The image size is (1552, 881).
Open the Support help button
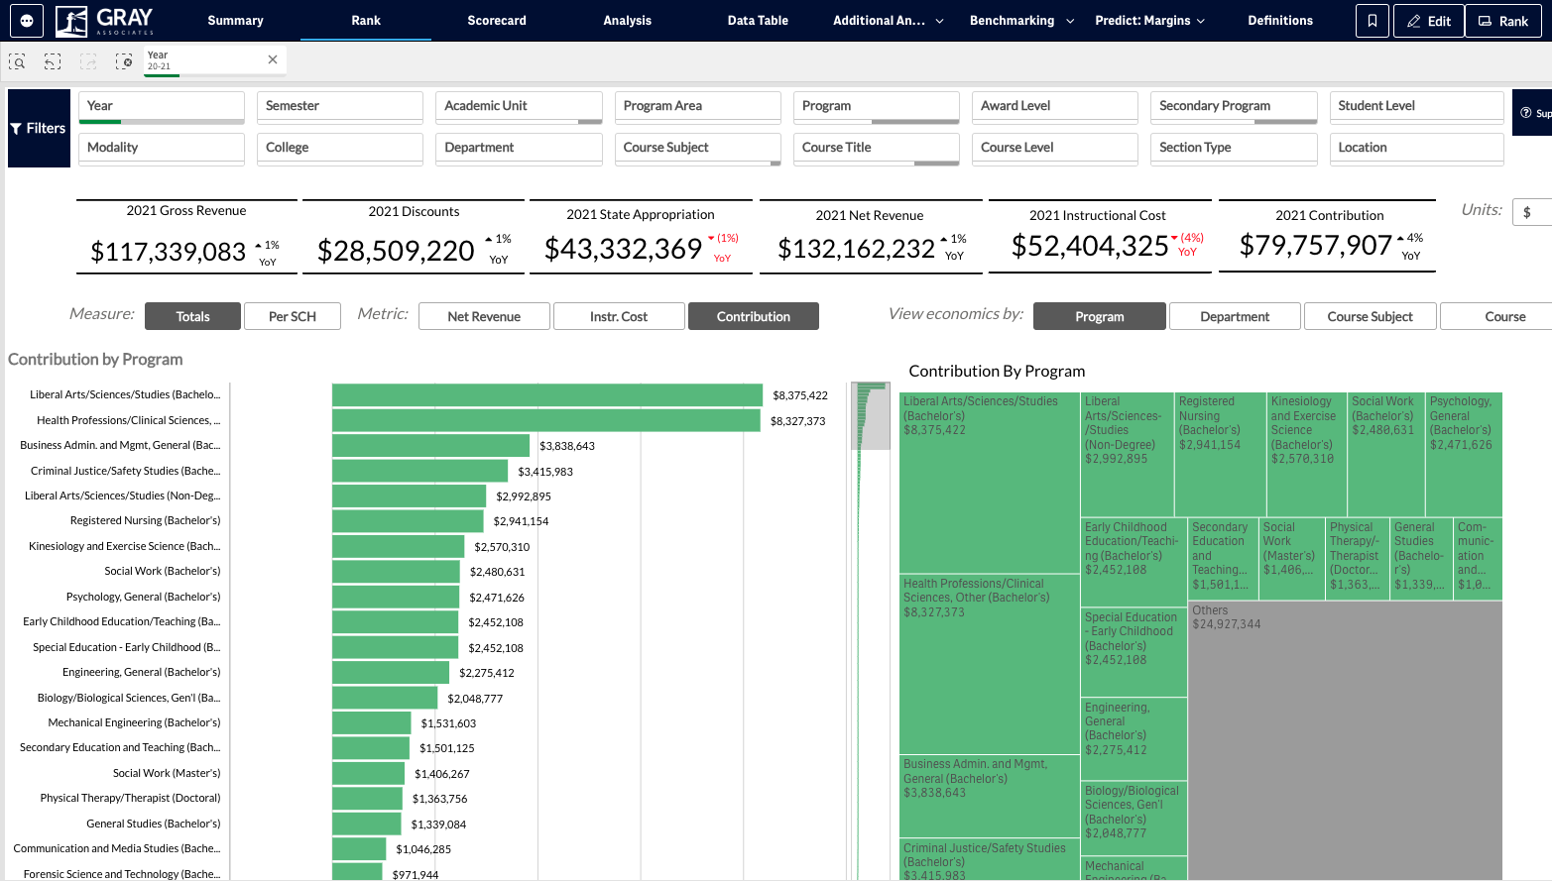tap(1534, 112)
